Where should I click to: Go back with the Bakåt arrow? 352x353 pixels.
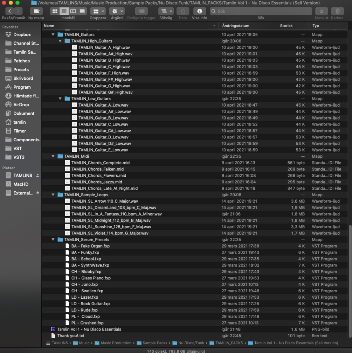(9, 11)
